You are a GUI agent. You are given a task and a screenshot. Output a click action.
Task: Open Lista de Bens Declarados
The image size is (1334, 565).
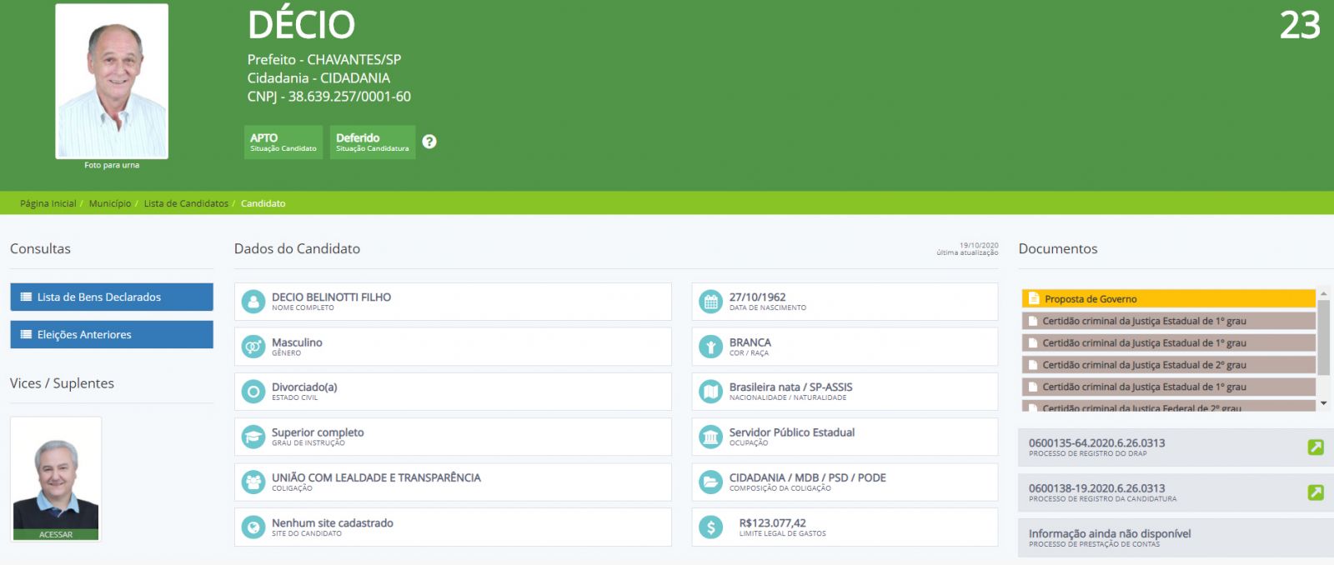(x=112, y=297)
